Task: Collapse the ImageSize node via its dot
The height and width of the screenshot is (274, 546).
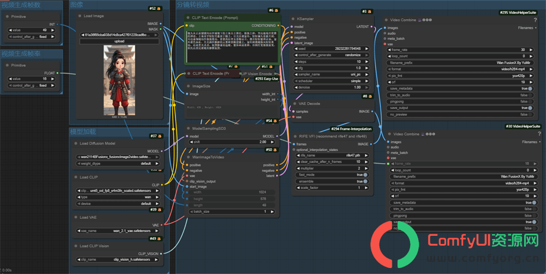Action: click(x=188, y=86)
